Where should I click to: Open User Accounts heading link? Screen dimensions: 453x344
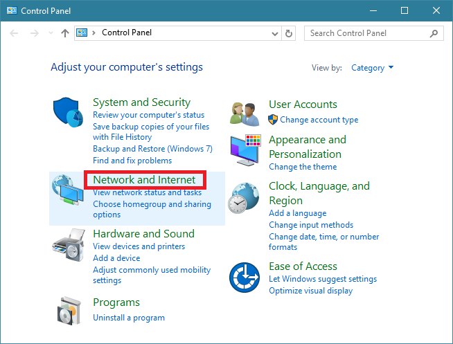303,105
